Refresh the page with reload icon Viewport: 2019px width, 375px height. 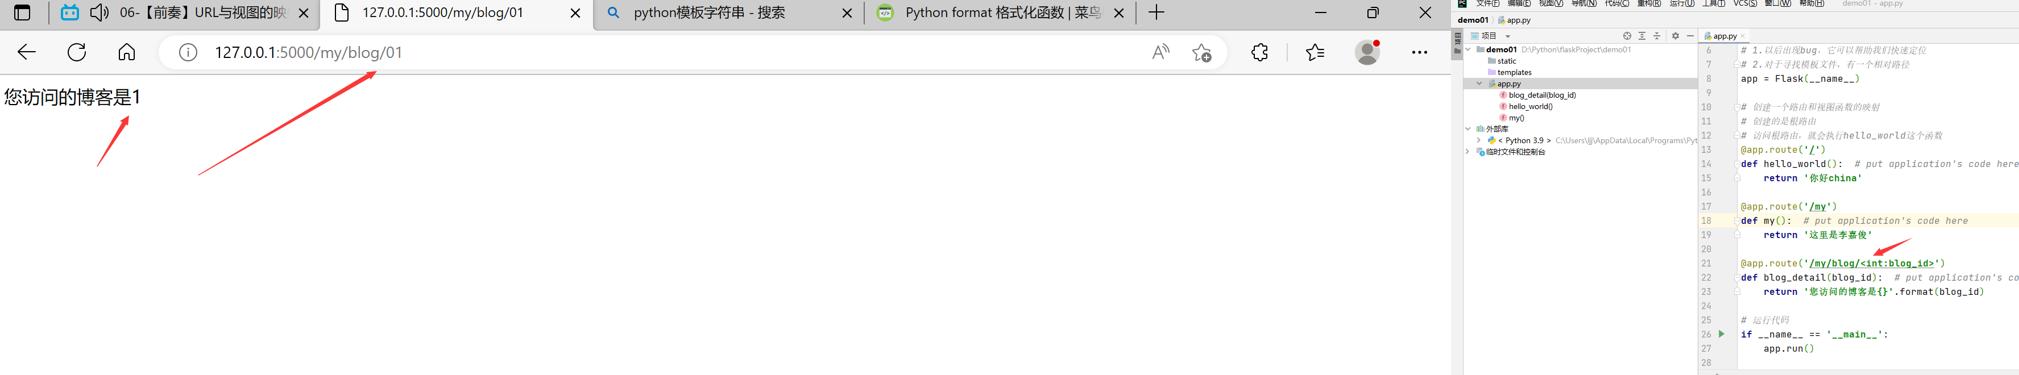pos(76,52)
